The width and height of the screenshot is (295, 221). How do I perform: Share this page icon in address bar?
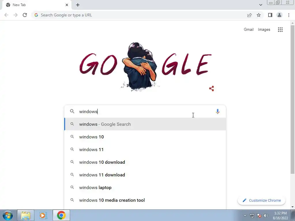[249, 15]
